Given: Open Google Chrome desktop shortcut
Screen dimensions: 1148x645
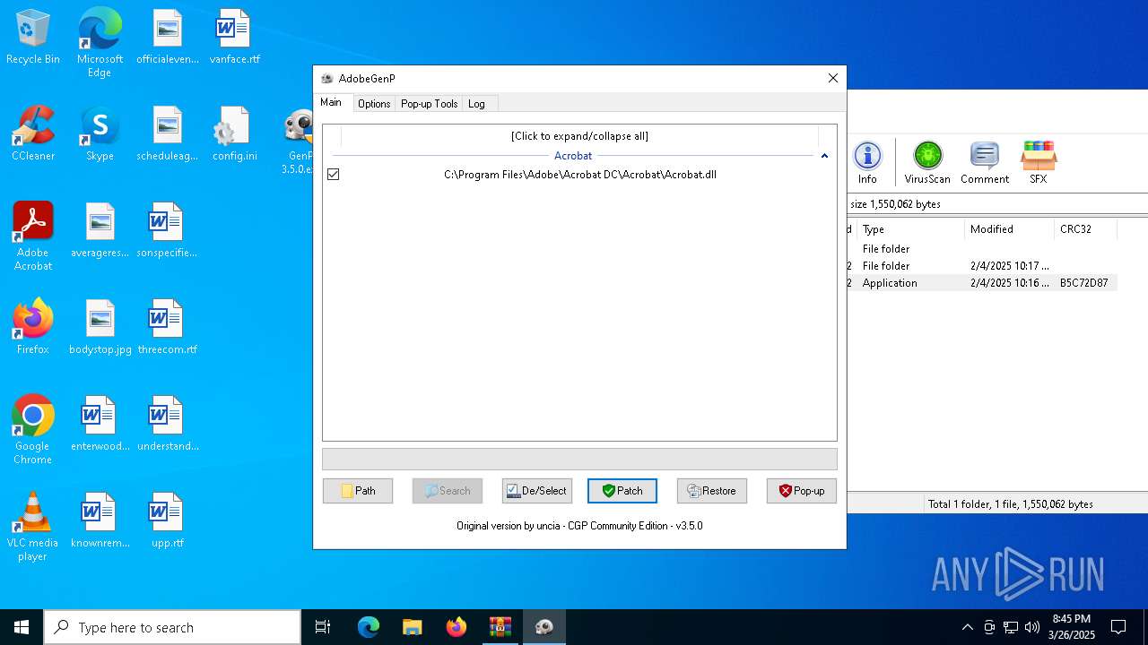Looking at the screenshot, I should pos(33,430).
